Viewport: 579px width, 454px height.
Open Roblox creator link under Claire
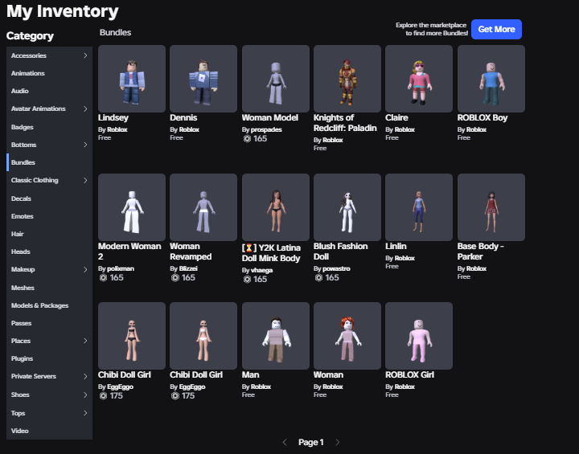point(404,129)
